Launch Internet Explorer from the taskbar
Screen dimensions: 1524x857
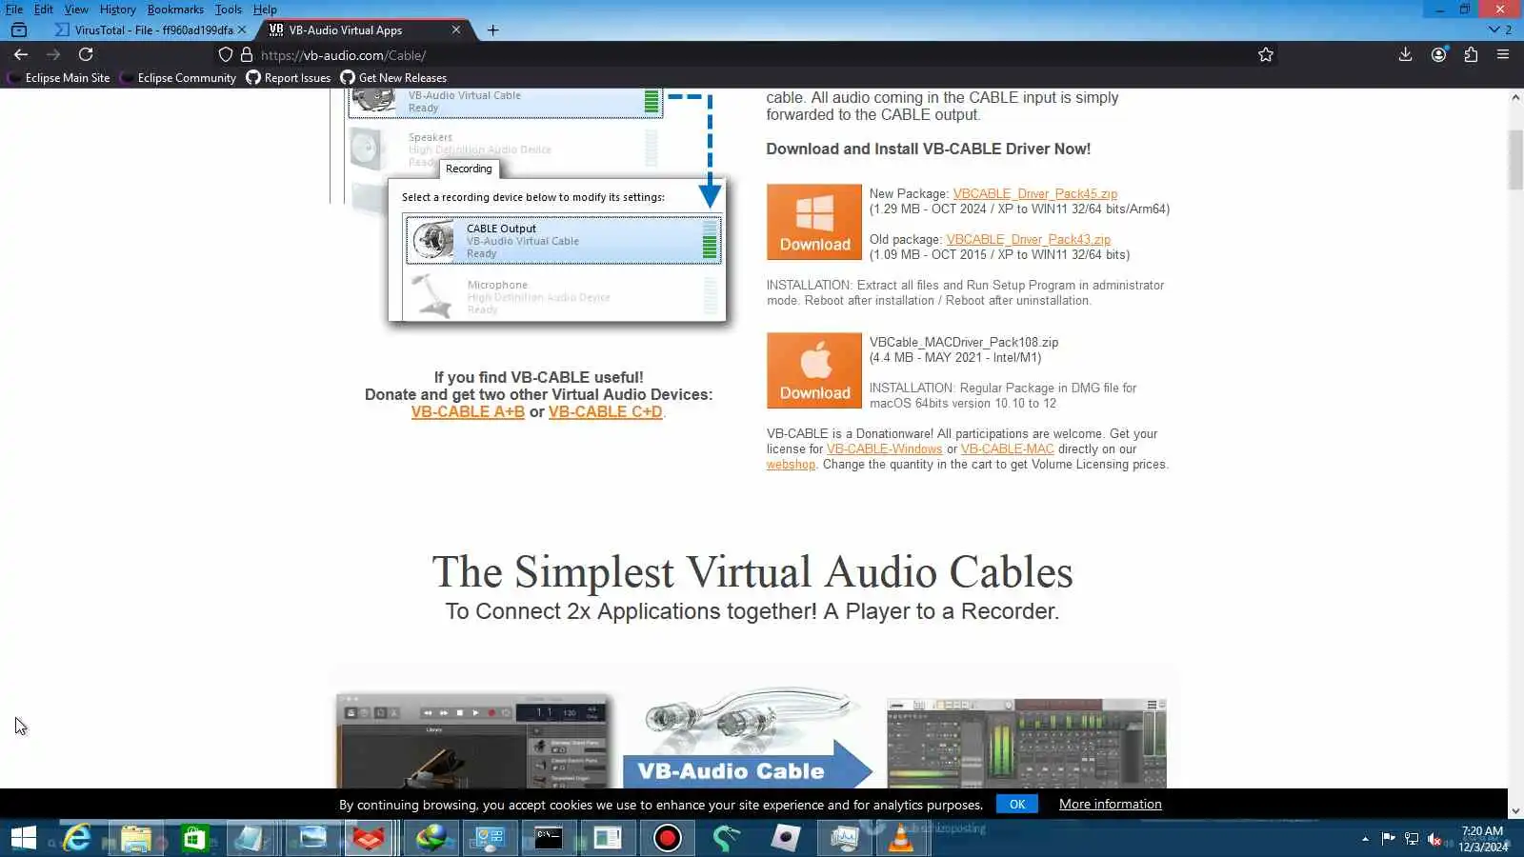(x=77, y=838)
